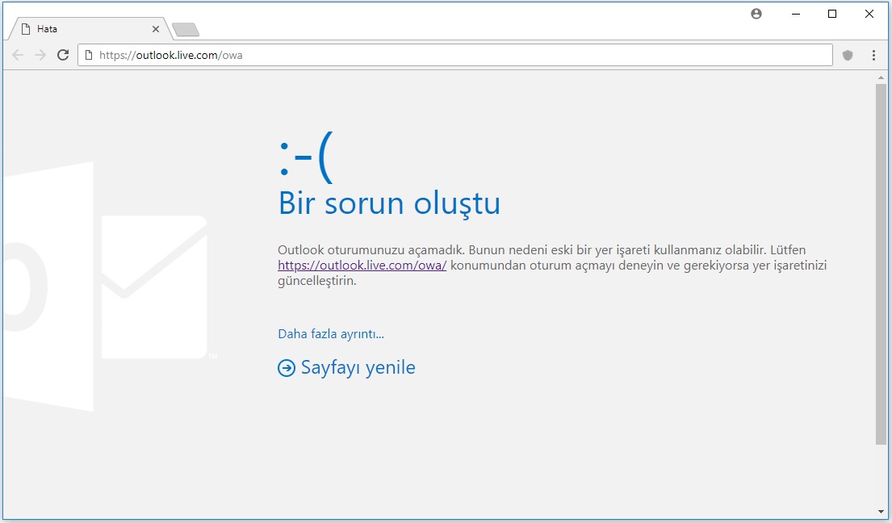Click the circled arrow icon beside Sayfayı yenile

tap(286, 368)
